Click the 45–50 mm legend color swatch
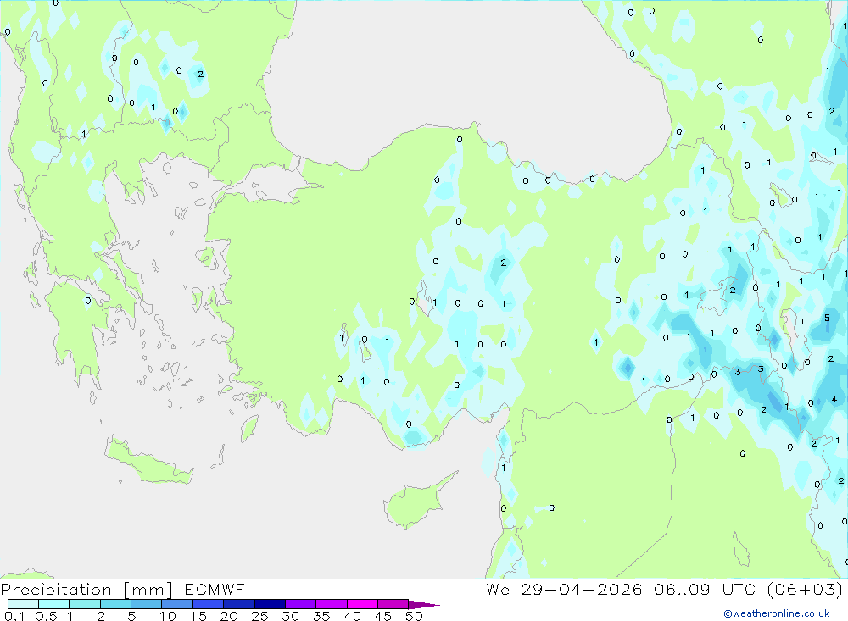The width and height of the screenshot is (848, 621). click(393, 604)
